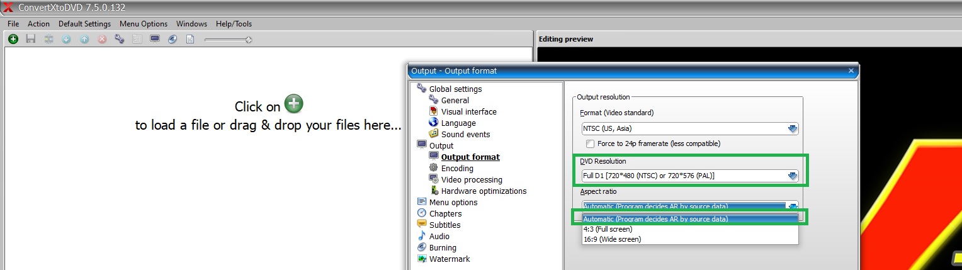Image resolution: width=962 pixels, height=270 pixels.
Task: Open the Action menu
Action: coord(38,24)
